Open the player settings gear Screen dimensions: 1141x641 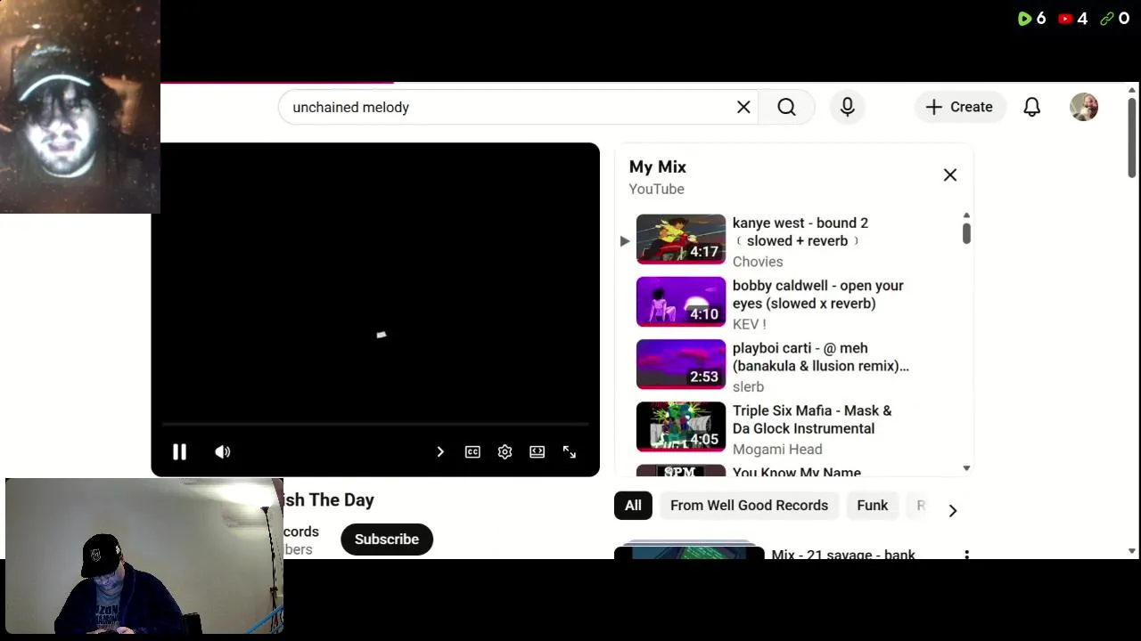click(505, 452)
